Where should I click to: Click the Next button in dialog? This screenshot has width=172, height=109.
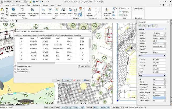coord(67,80)
